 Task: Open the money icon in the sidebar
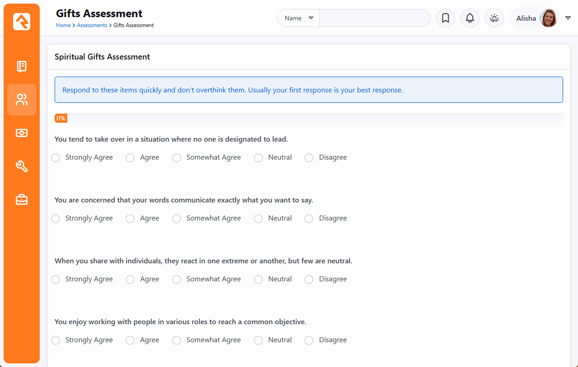click(x=22, y=133)
